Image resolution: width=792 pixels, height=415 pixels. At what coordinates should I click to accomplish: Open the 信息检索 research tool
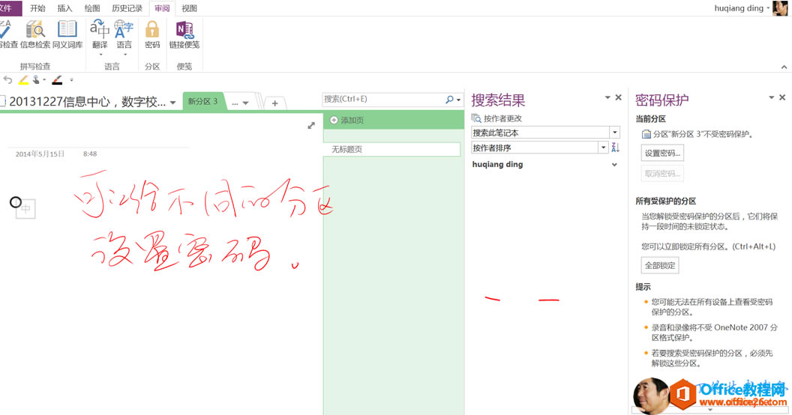pos(35,34)
